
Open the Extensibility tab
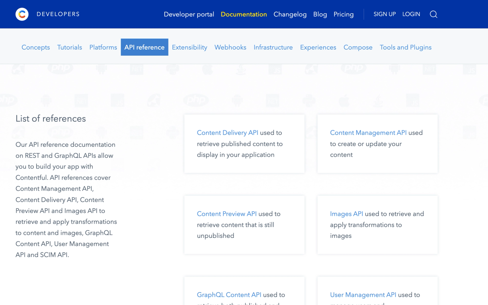pos(189,47)
